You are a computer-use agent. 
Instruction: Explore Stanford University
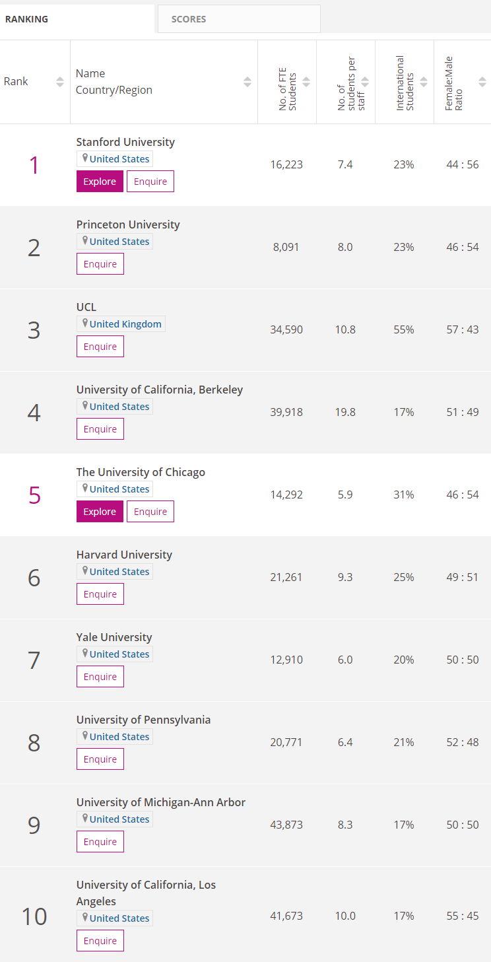(100, 182)
